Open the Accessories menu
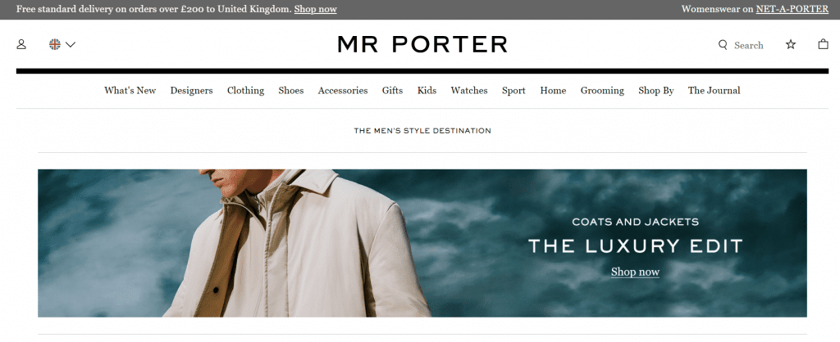 [343, 91]
